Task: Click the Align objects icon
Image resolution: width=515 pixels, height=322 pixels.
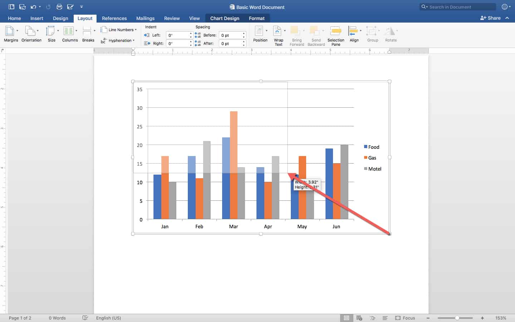Action: click(x=354, y=34)
